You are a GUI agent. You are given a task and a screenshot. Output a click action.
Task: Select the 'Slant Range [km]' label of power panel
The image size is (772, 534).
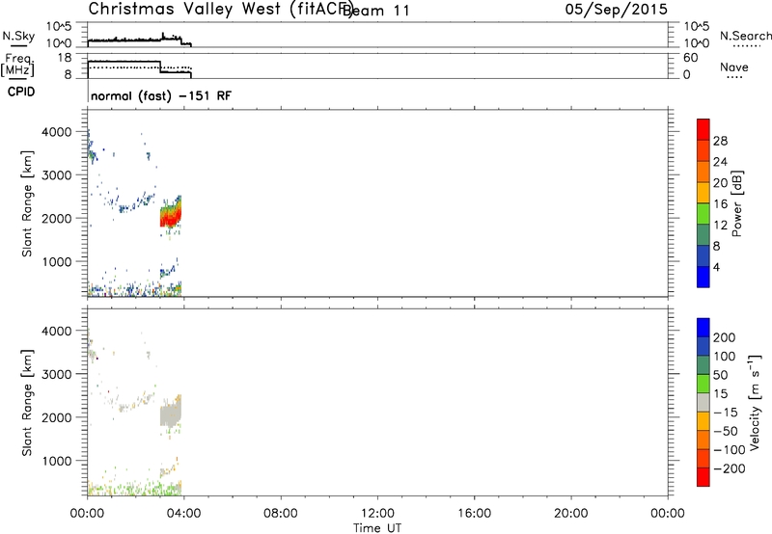pos(27,204)
